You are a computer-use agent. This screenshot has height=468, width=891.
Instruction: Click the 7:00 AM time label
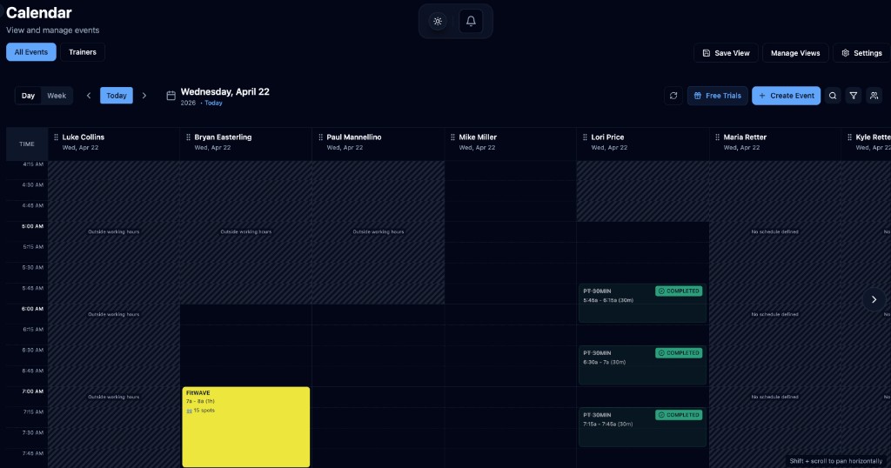click(x=32, y=391)
